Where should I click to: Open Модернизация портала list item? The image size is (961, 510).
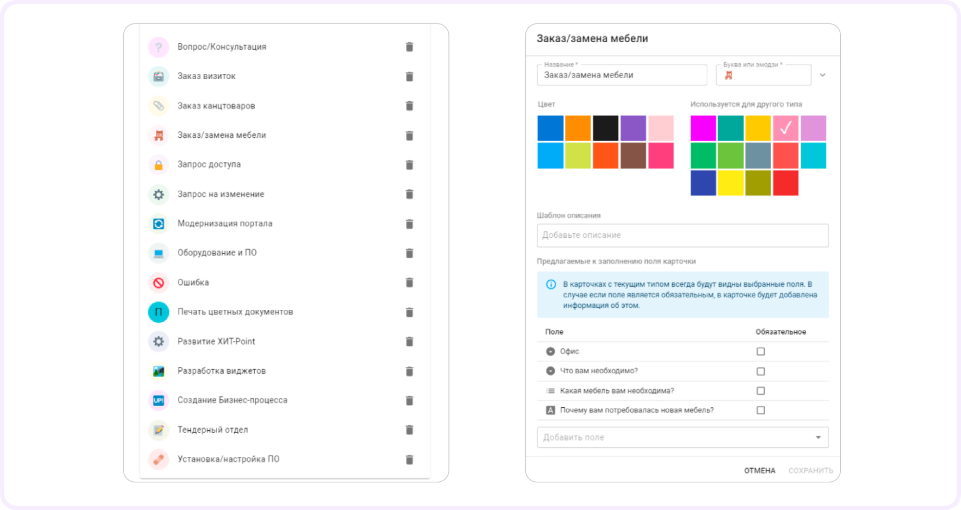(x=225, y=224)
